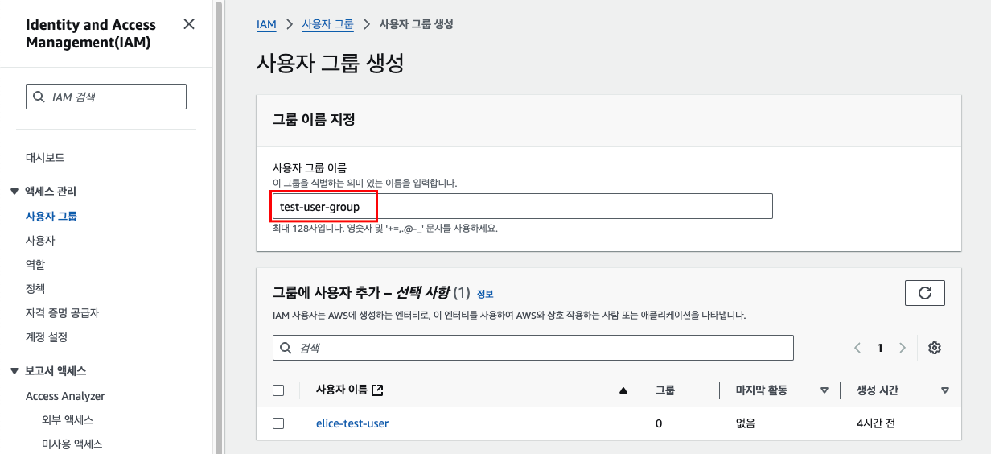Viewport: 991px width, 454px height.
Task: Check the elice-test-user checkbox
Action: pyautogui.click(x=278, y=423)
